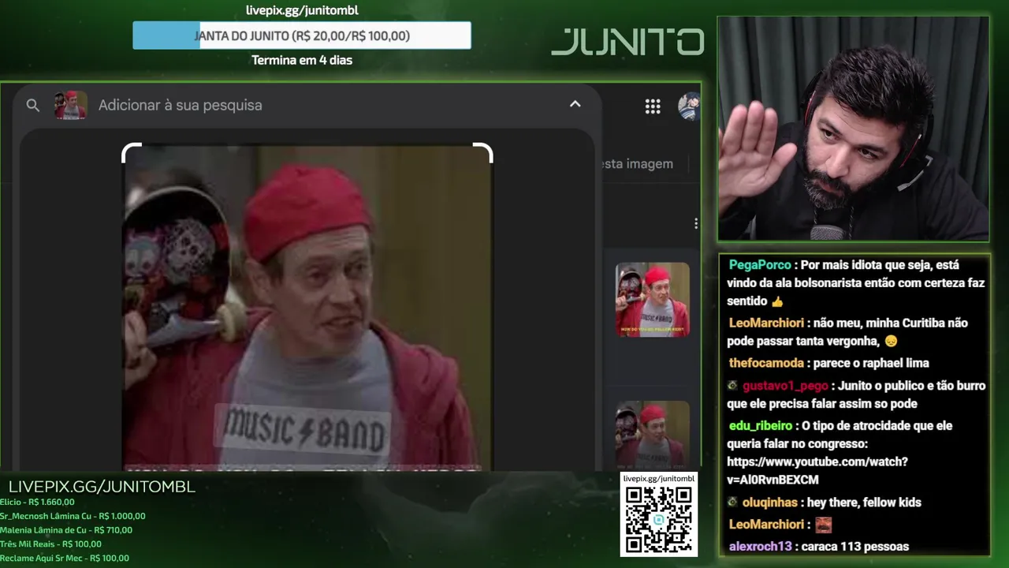This screenshot has height=568, width=1009.
Task: Open the Google account profile avatar
Action: (x=689, y=106)
